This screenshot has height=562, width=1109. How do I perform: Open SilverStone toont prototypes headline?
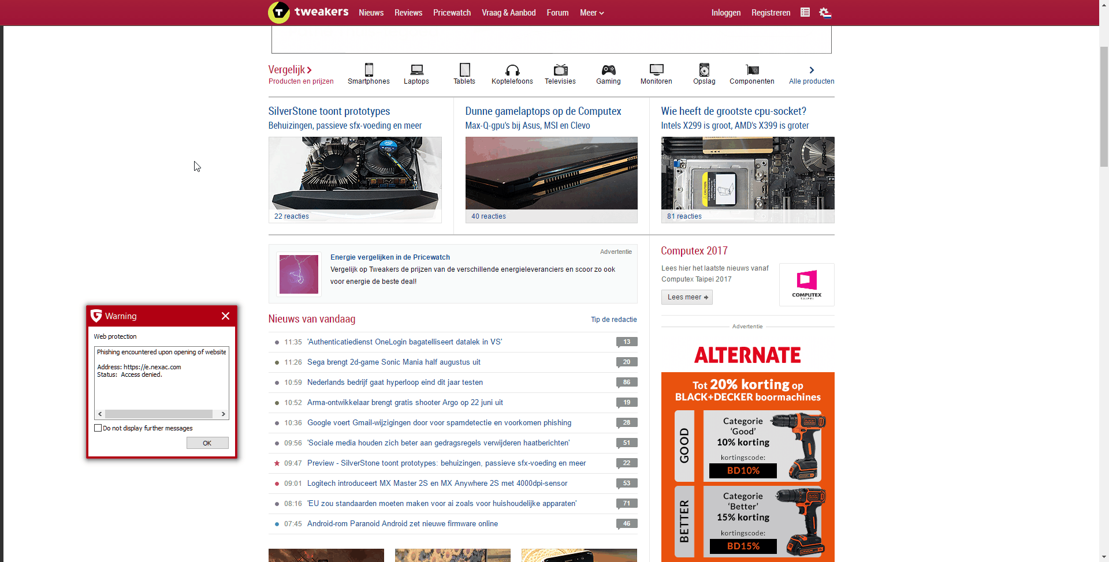tap(329, 111)
